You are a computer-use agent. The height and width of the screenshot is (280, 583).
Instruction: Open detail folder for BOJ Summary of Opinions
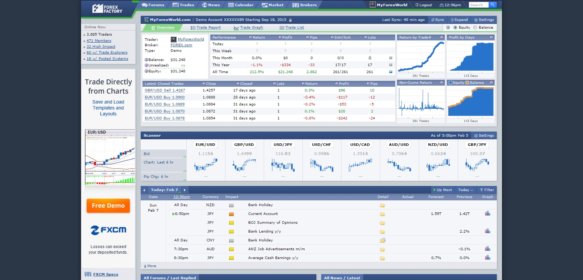pyautogui.click(x=382, y=223)
